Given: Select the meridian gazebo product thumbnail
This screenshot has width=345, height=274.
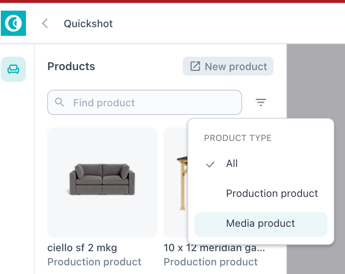Looking at the screenshot, I should [176, 183].
